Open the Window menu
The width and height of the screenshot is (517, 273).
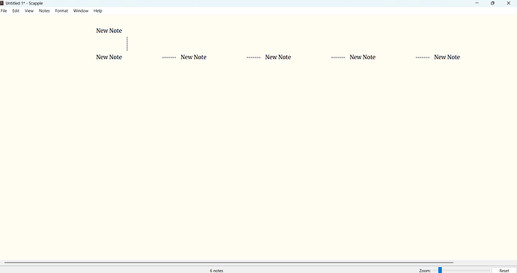tap(81, 11)
